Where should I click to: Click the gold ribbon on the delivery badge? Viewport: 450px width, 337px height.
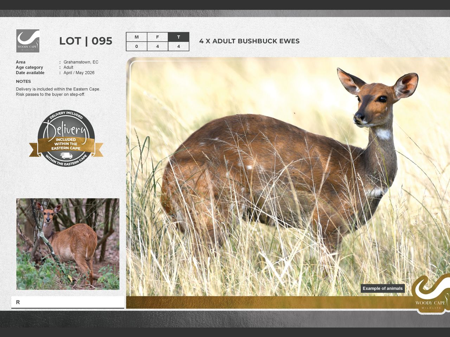pyautogui.click(x=66, y=144)
